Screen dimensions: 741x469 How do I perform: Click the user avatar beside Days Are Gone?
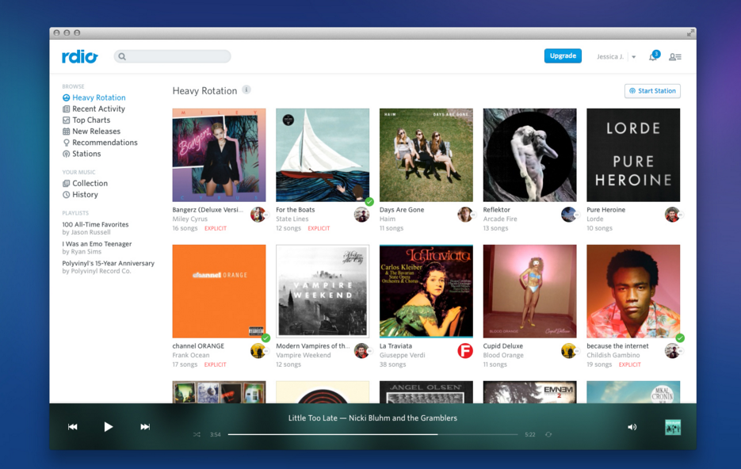point(465,215)
